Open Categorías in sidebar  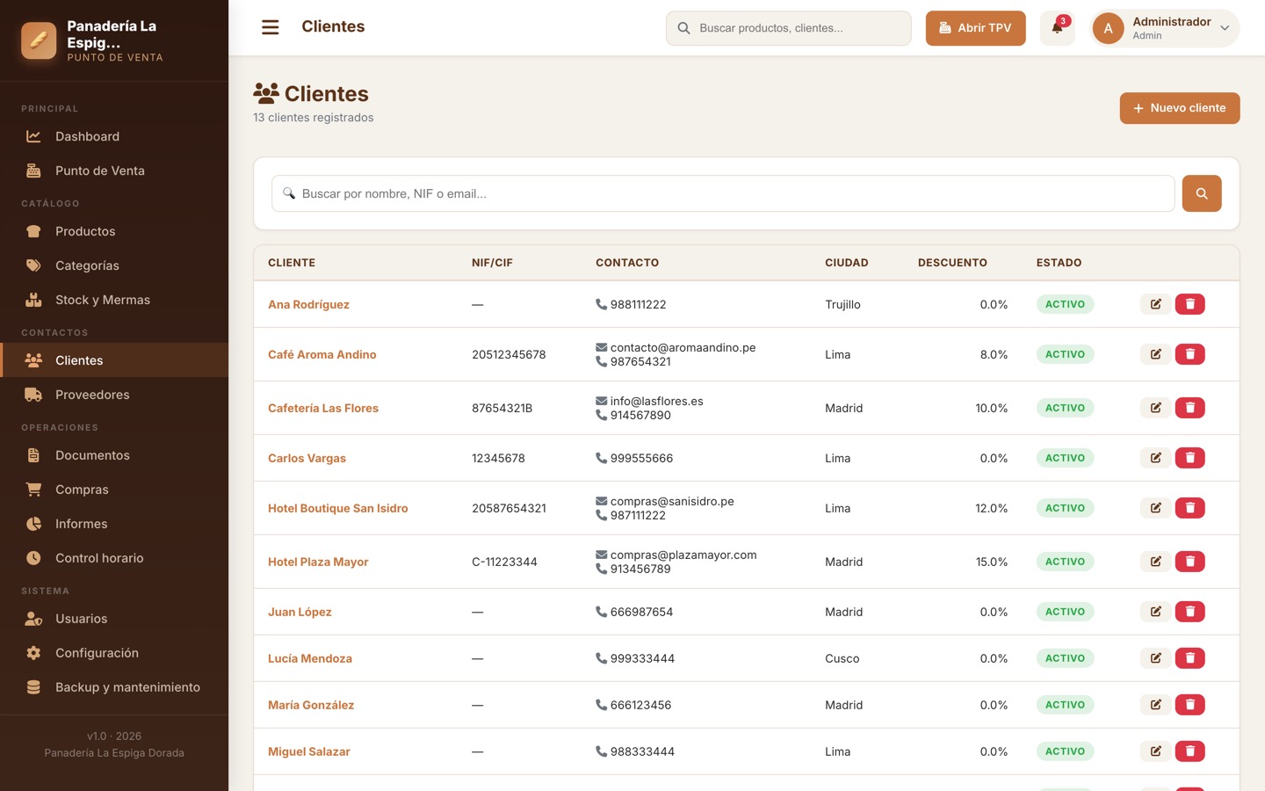114,265
